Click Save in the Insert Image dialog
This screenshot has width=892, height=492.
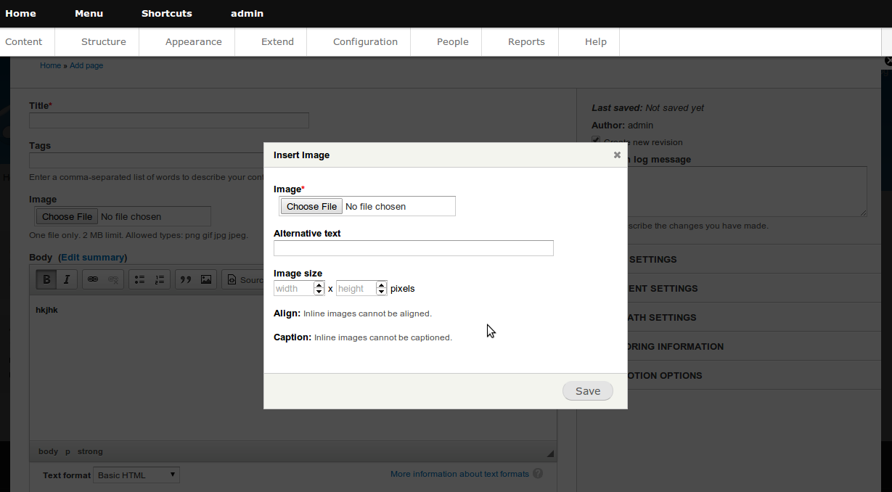(587, 391)
